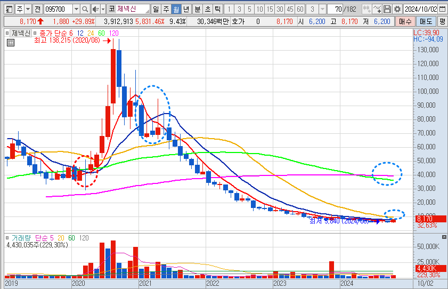Select the 주 chart type box
448x289 pixels.
19,9
